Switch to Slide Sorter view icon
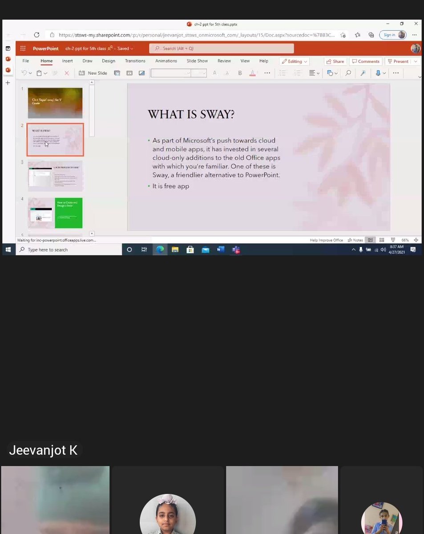424x534 pixels. [382, 240]
